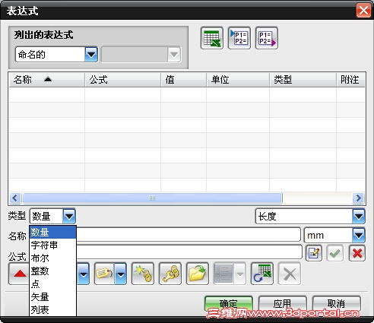This screenshot has height=323, width=374.
Task: Click import expressions from file icon
Action: 239,38
